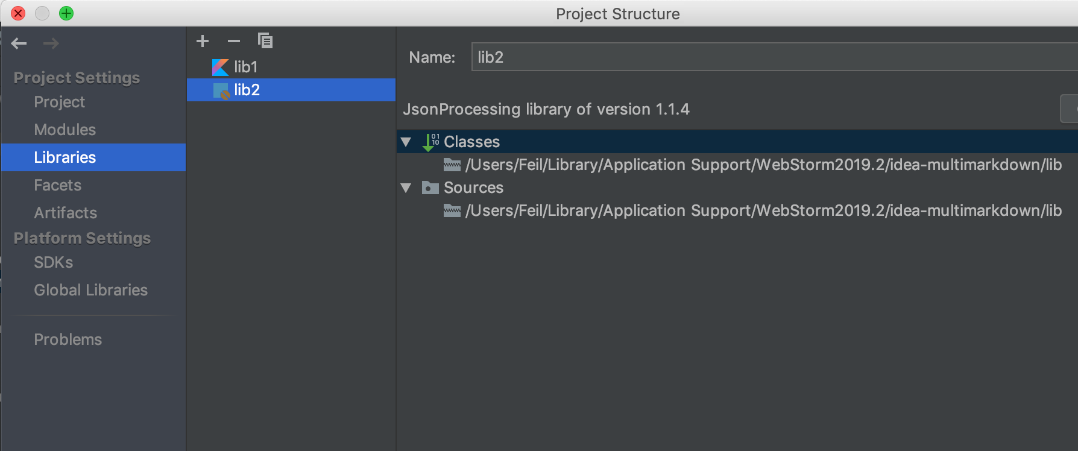This screenshot has width=1078, height=451.
Task: Select the Sources folder node
Action: 473,188
